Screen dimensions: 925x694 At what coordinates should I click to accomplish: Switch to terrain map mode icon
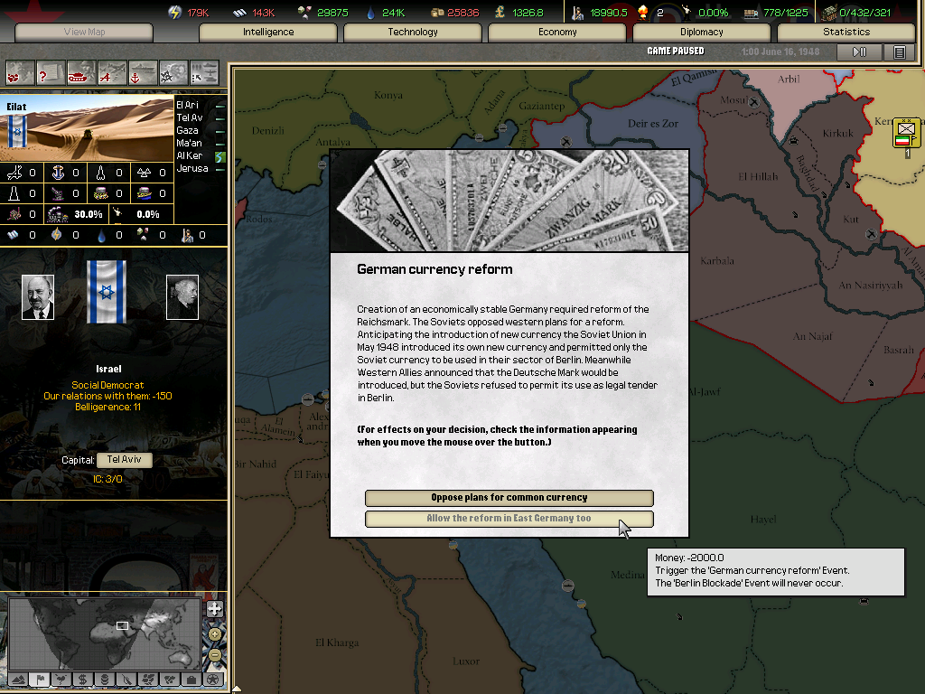coord(18,679)
